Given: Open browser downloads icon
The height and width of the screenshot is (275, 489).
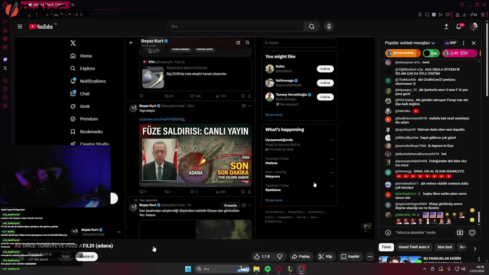Looking at the screenshot, I should tap(464, 15).
